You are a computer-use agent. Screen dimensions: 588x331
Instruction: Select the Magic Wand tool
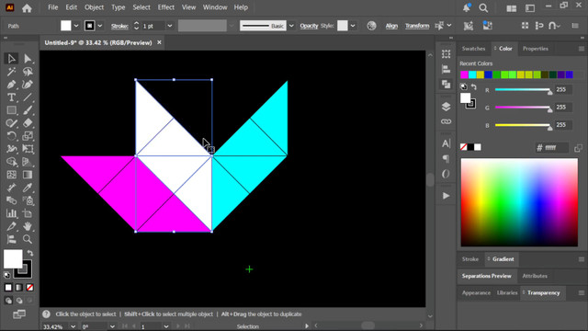(x=11, y=72)
